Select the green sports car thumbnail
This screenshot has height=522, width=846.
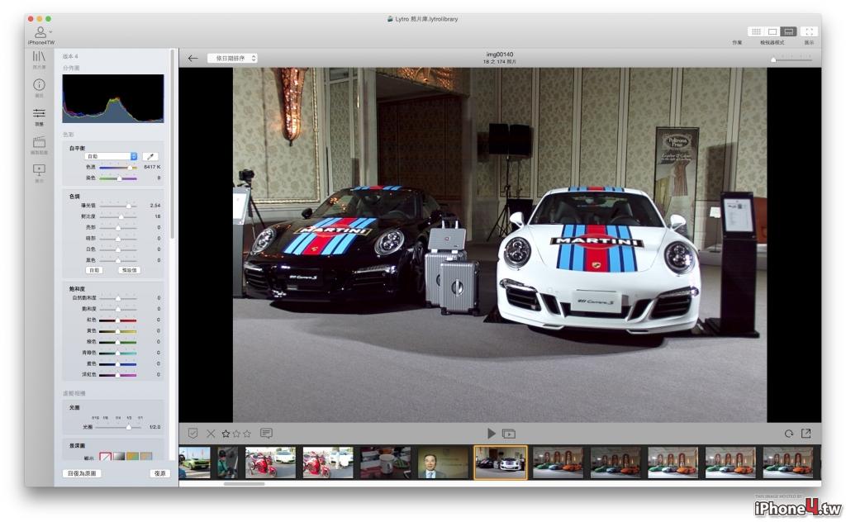pos(195,463)
